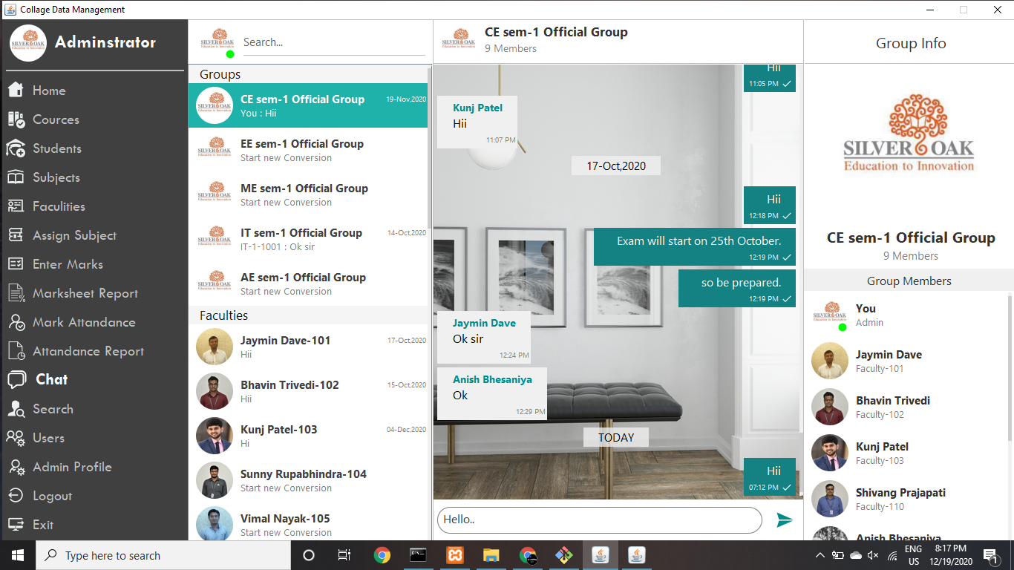Screen dimensions: 1014x570
Task: Click the '9 Members' chat header text
Action: tap(511, 48)
